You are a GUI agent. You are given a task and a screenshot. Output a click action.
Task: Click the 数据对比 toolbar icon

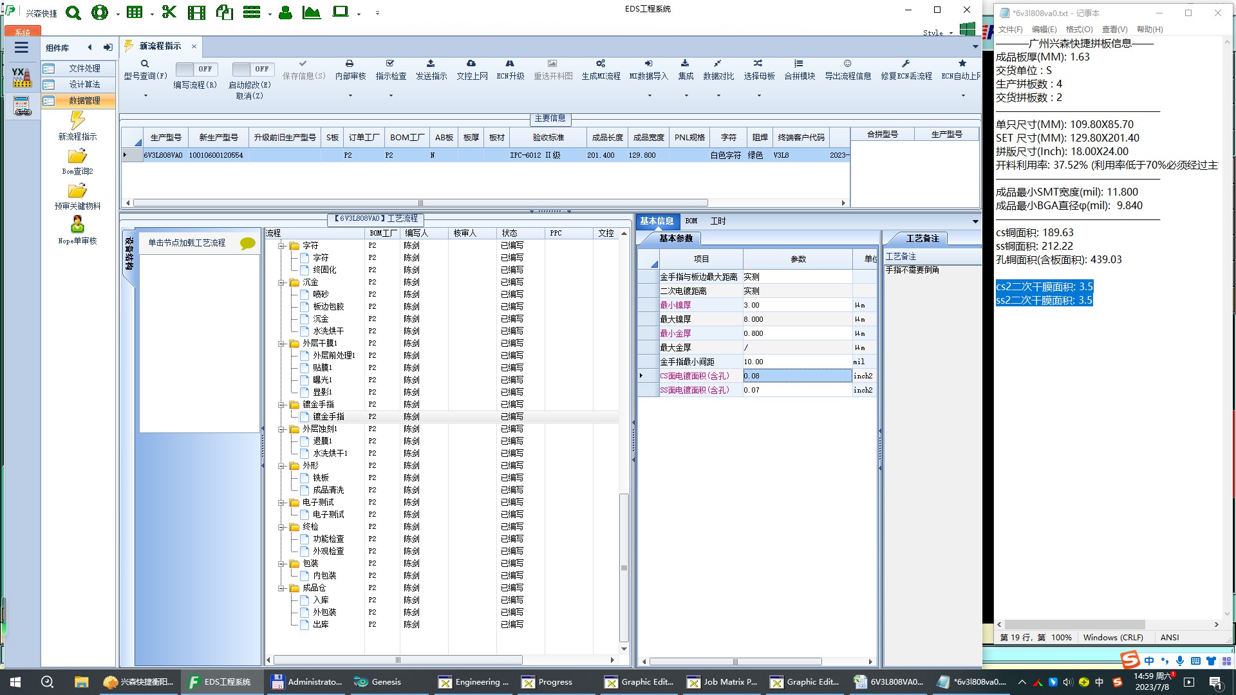(x=718, y=64)
